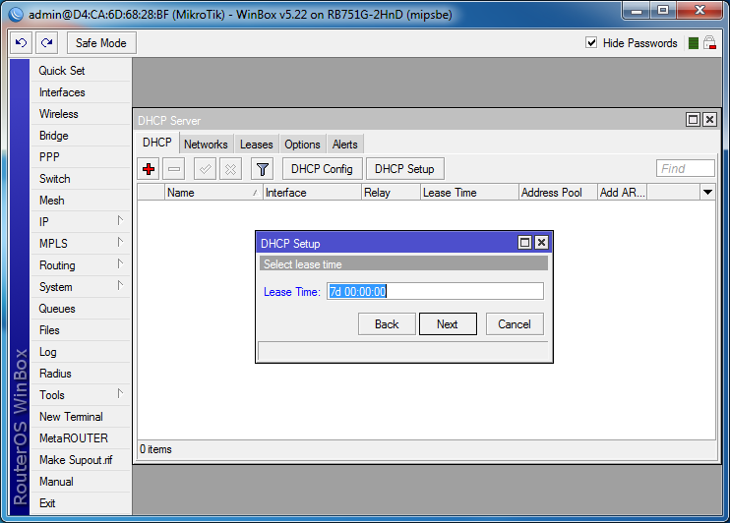Click the red plus Add icon
Screen dimensions: 730x523
[x=149, y=169]
